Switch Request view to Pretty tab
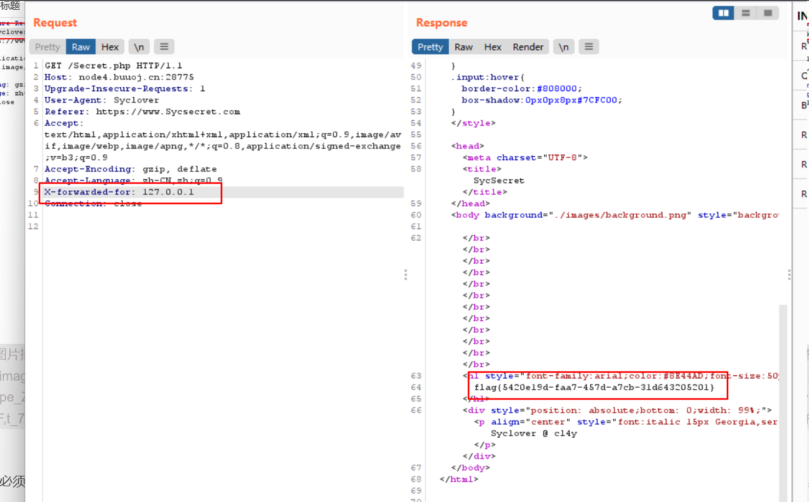 coord(47,47)
